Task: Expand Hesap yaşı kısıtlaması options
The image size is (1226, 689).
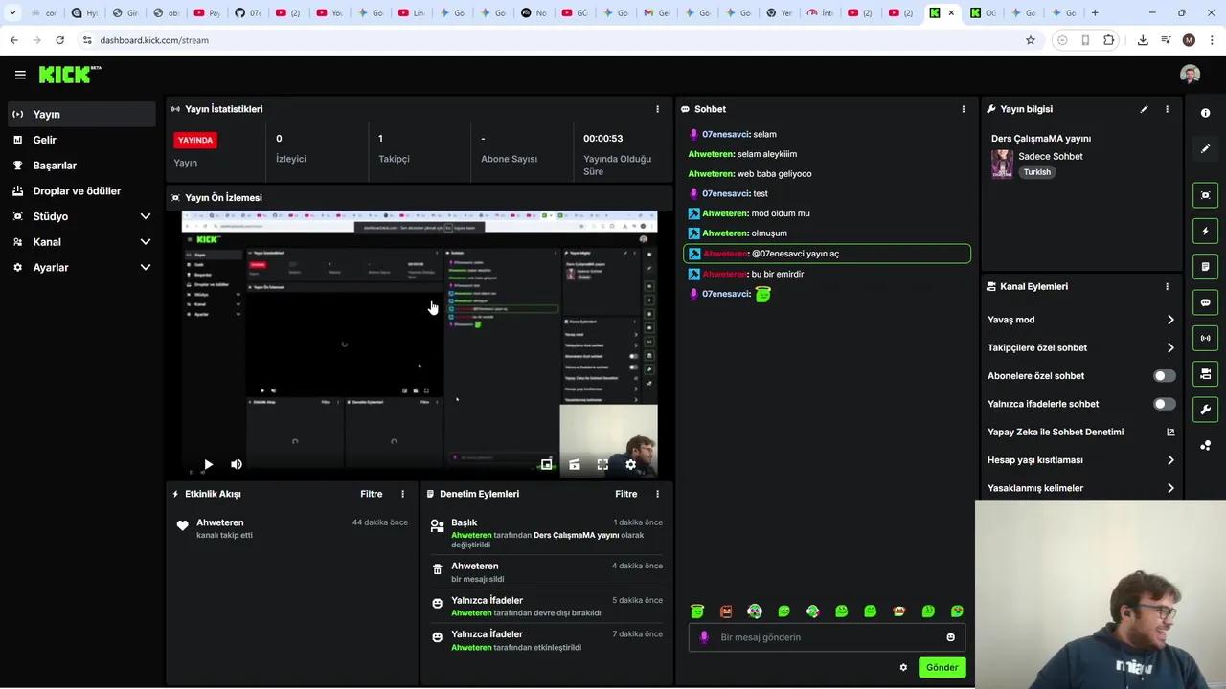Action: coord(1170,460)
